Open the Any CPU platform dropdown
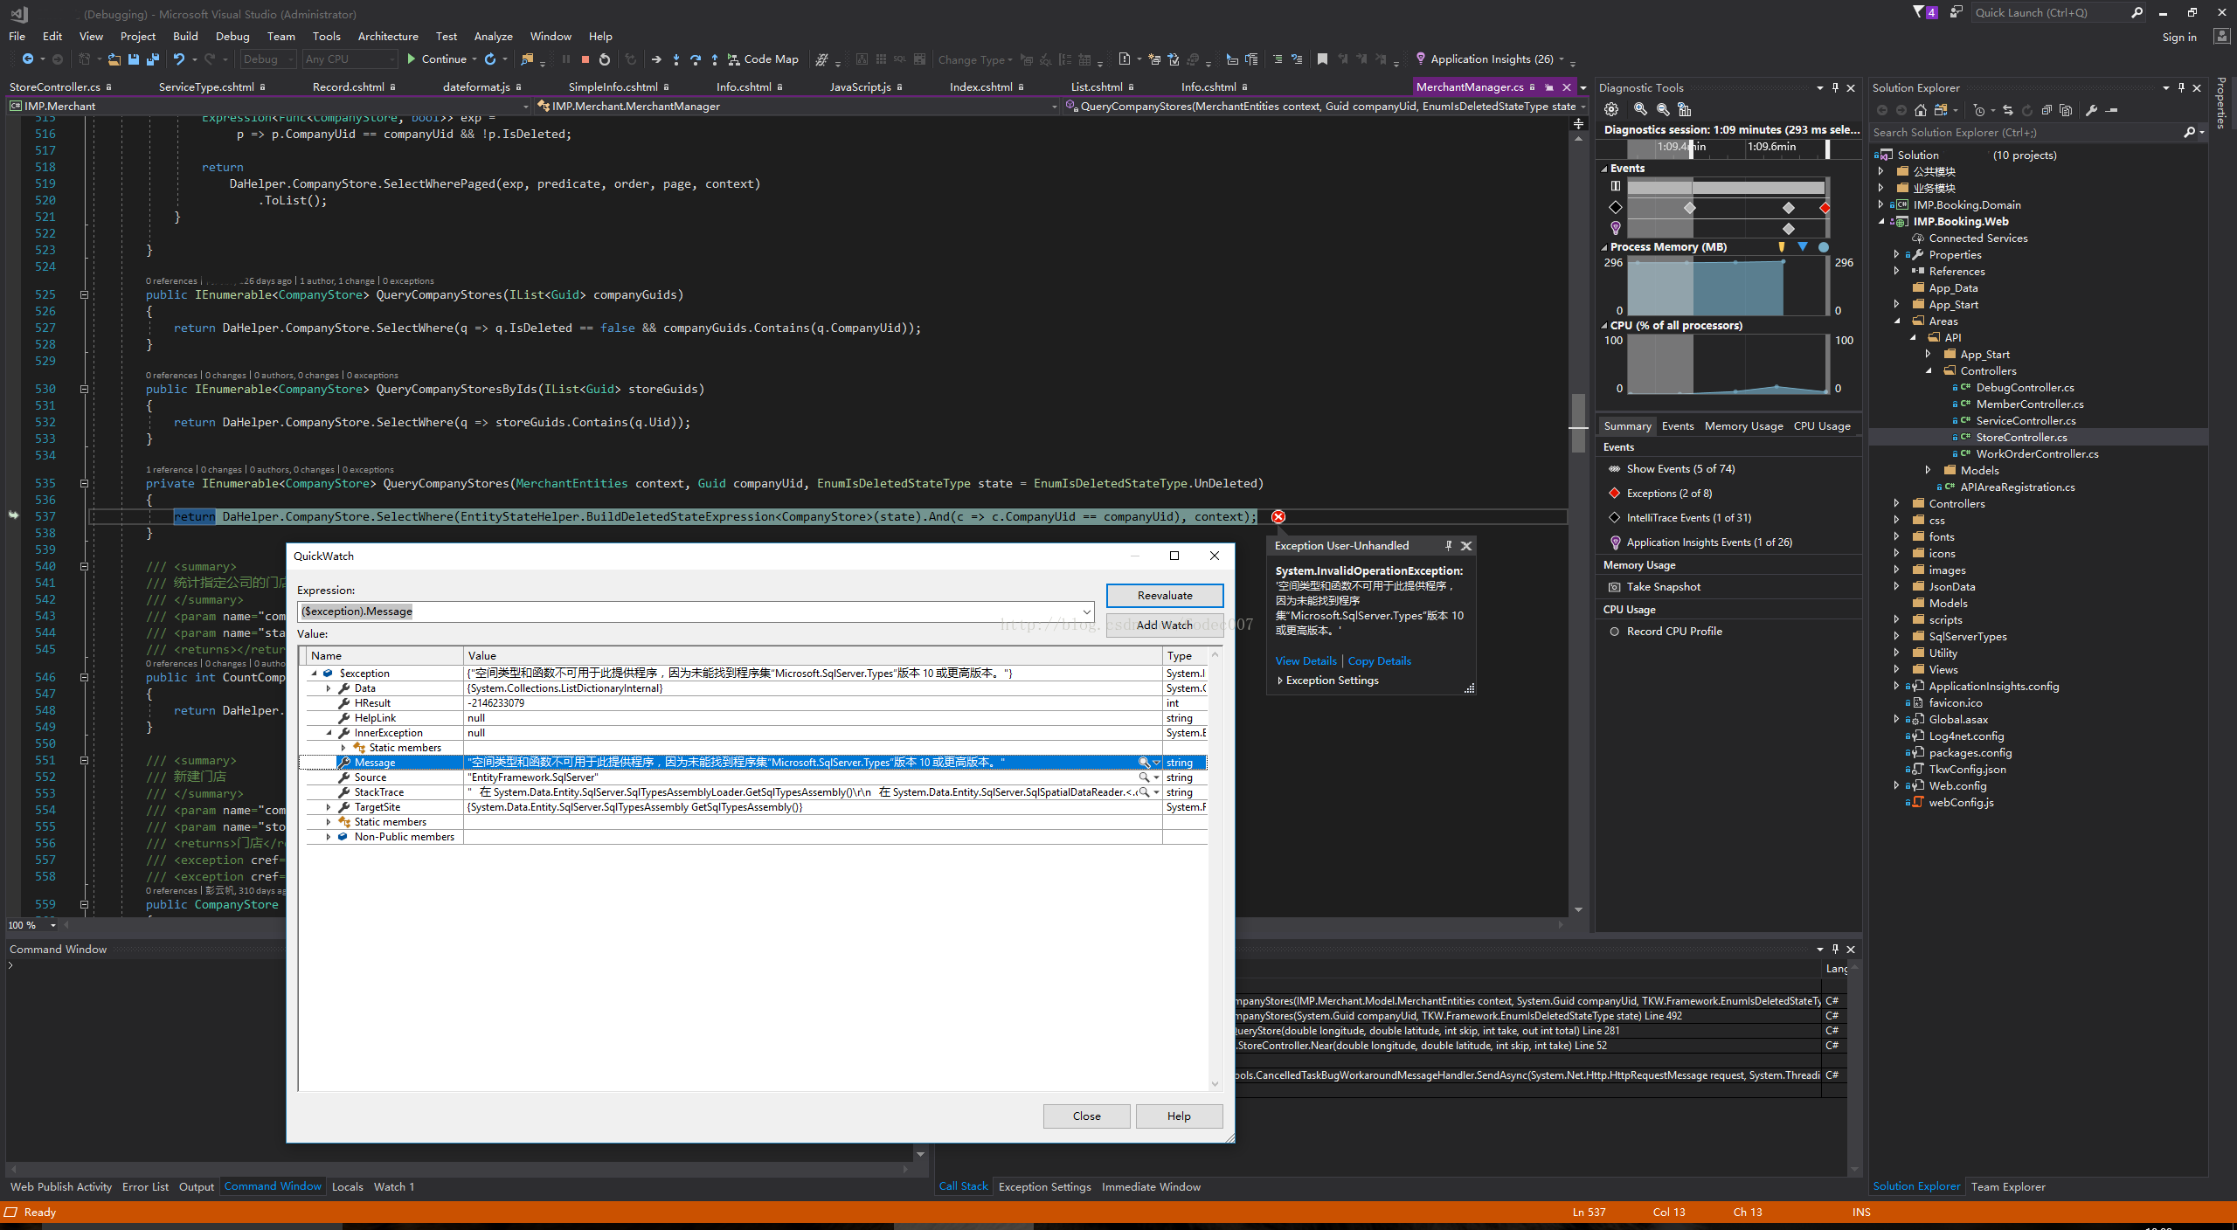Screen dimensions: 2237x1230 [350, 59]
